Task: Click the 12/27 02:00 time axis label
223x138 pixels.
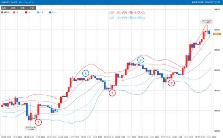Action: (x=131, y=137)
